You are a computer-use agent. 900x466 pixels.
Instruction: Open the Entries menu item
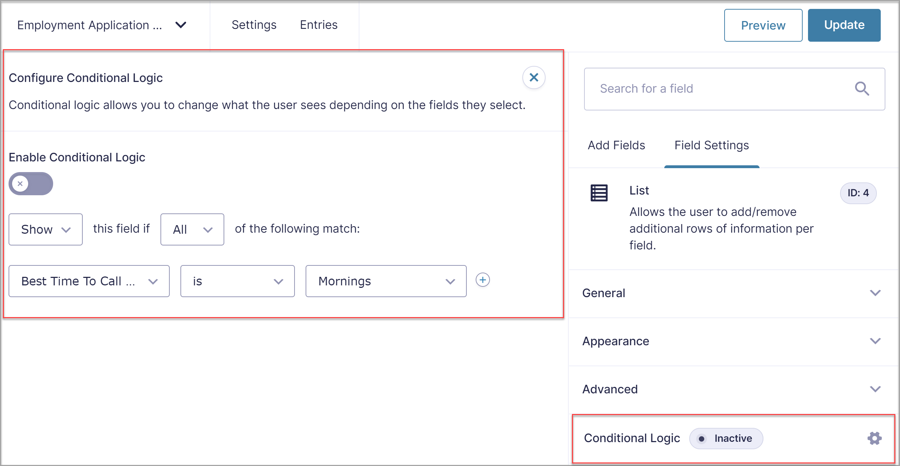tap(318, 25)
